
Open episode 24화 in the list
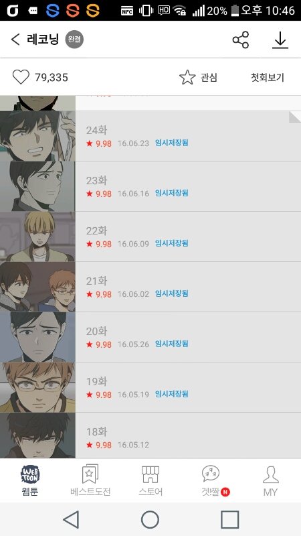click(150, 136)
